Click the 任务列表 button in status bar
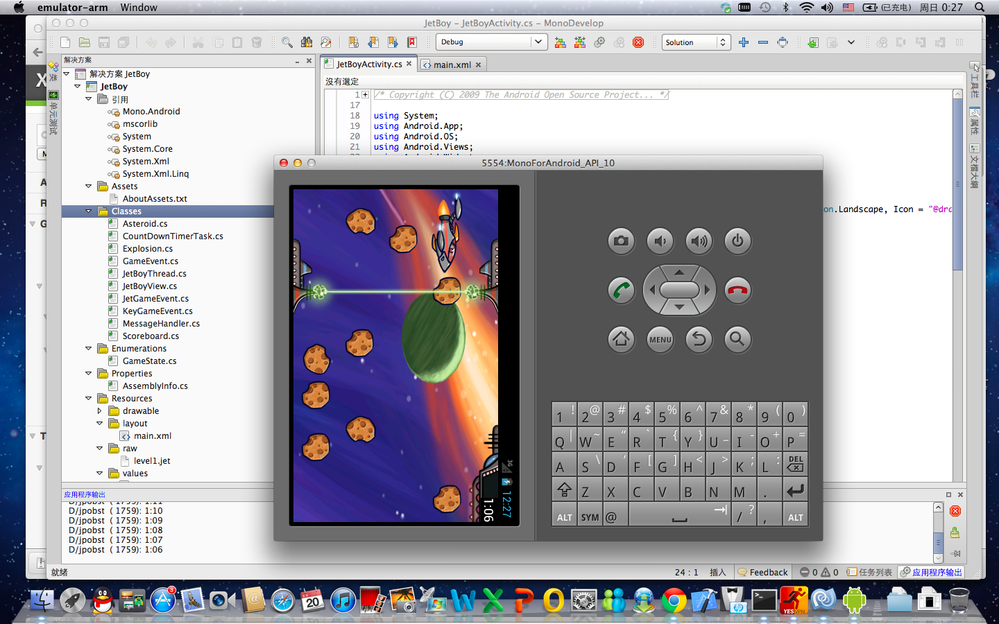The image size is (999, 624). point(869,572)
